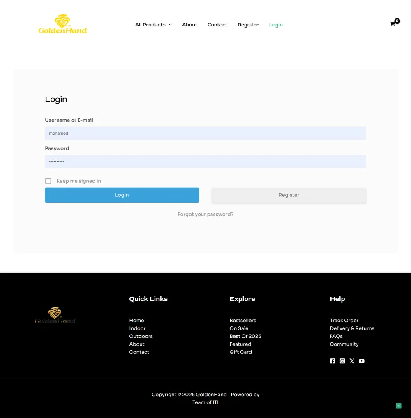Click inside the Username or E-mail field
The height and width of the screenshot is (418, 411).
click(x=205, y=133)
